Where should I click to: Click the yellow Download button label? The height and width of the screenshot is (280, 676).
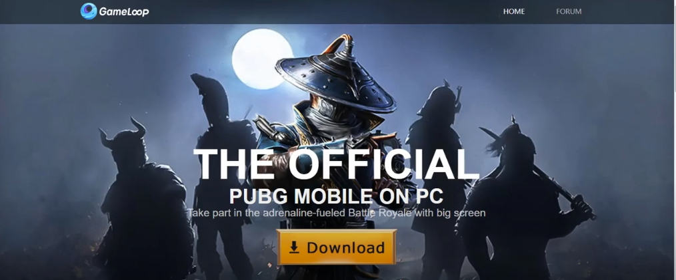click(346, 247)
